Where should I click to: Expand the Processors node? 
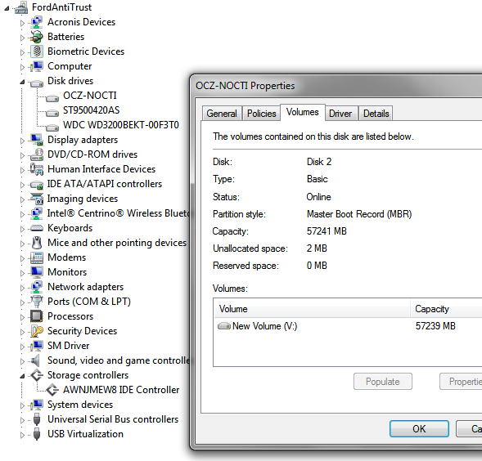pyautogui.click(x=22, y=317)
